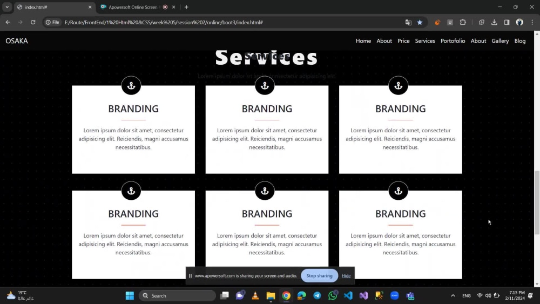The height and width of the screenshot is (304, 540).
Task: Open the clock showing 7:15 PM
Action: coord(515,295)
